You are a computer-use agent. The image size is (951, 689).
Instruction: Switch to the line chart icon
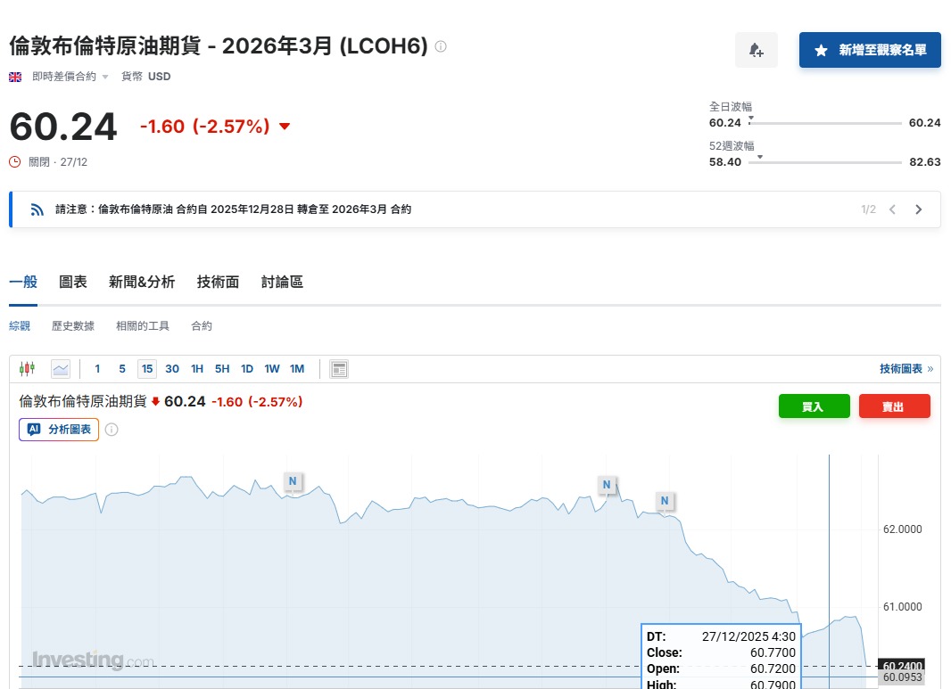[59, 368]
